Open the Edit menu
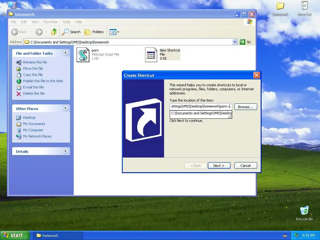320x240 pixels. tap(24, 22)
